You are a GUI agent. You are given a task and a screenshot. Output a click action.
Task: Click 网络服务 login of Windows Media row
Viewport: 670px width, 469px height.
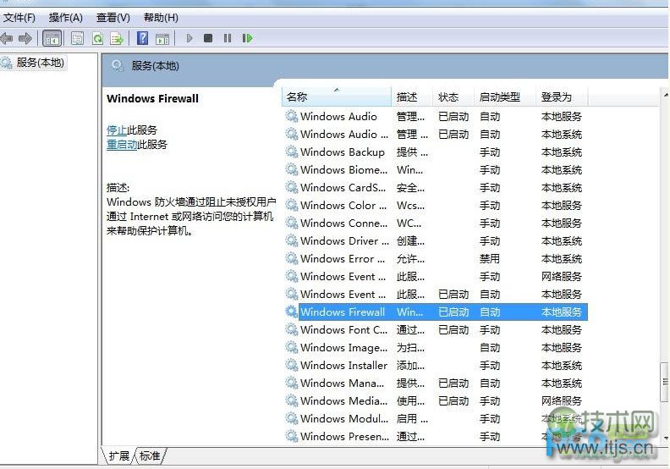point(562,400)
